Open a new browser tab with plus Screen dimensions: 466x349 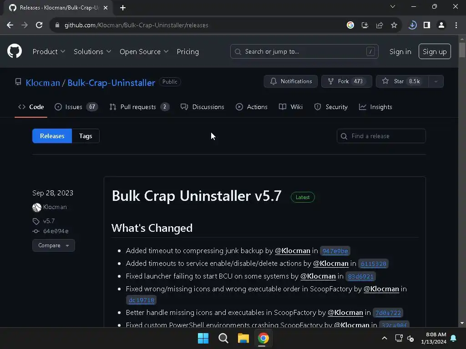coord(123,8)
